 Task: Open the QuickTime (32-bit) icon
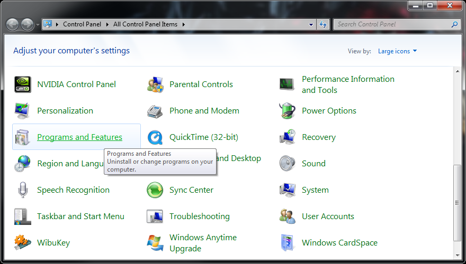(155, 137)
